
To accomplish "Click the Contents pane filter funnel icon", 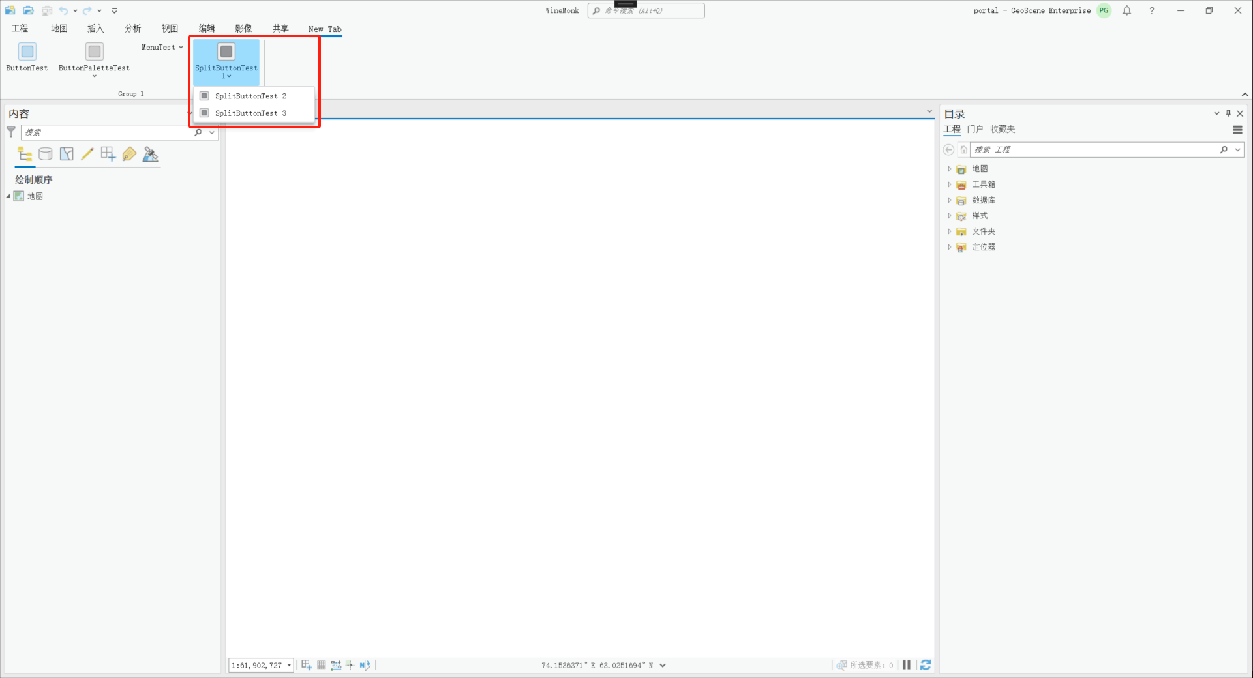I will 11,132.
